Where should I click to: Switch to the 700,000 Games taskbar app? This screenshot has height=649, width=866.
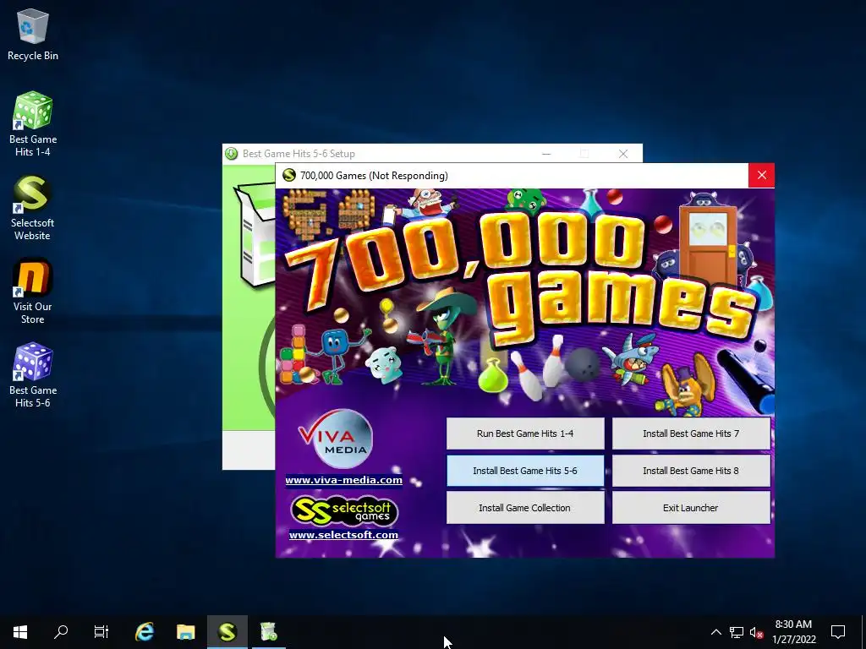click(x=227, y=632)
